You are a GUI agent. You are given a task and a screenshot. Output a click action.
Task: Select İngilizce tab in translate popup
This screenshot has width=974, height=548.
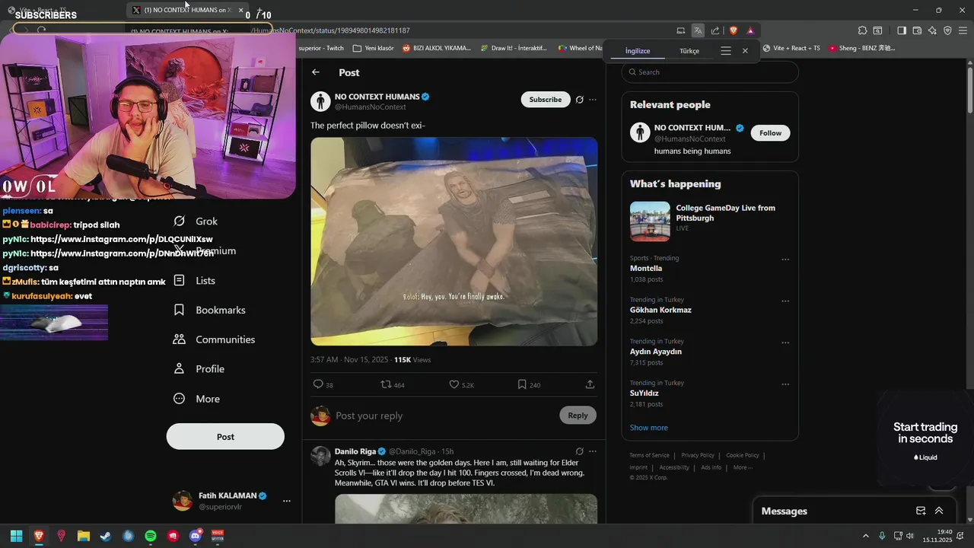pyautogui.click(x=638, y=51)
